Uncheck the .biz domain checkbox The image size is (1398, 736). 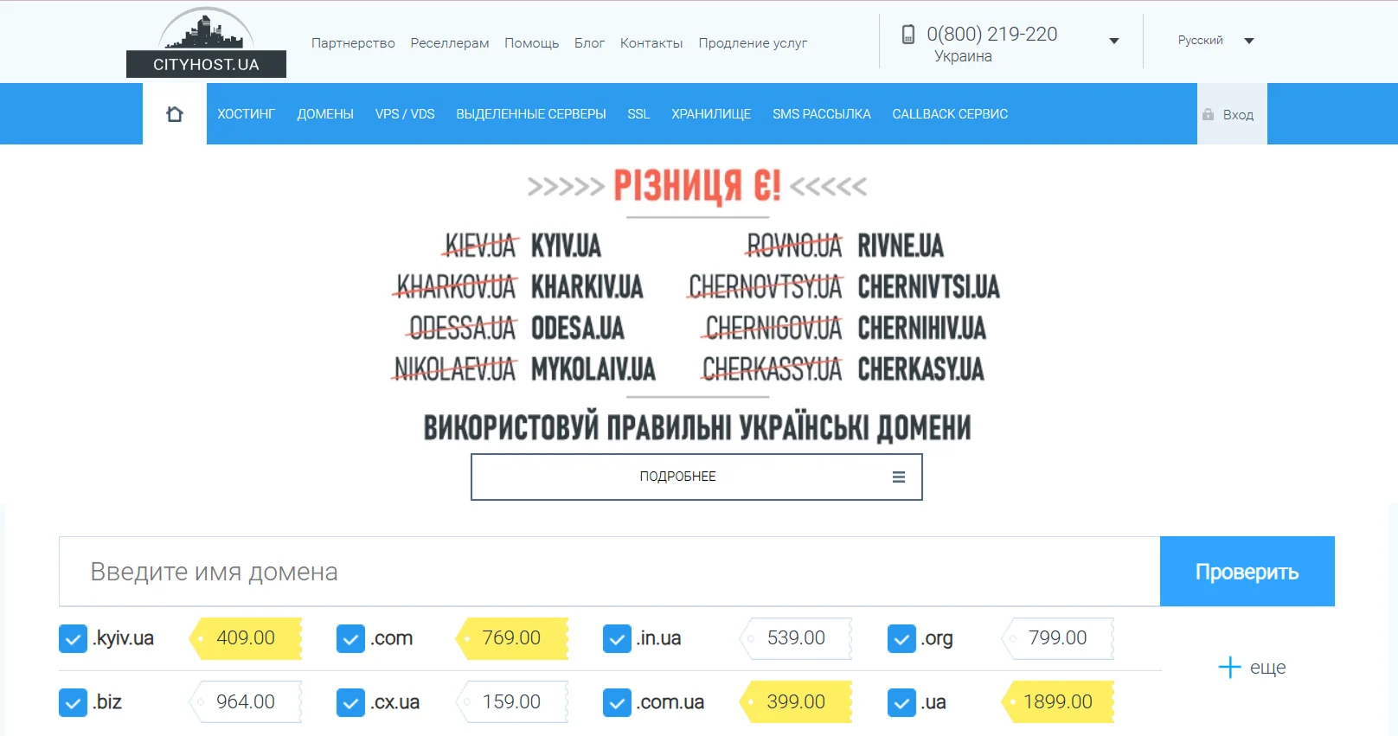(73, 702)
